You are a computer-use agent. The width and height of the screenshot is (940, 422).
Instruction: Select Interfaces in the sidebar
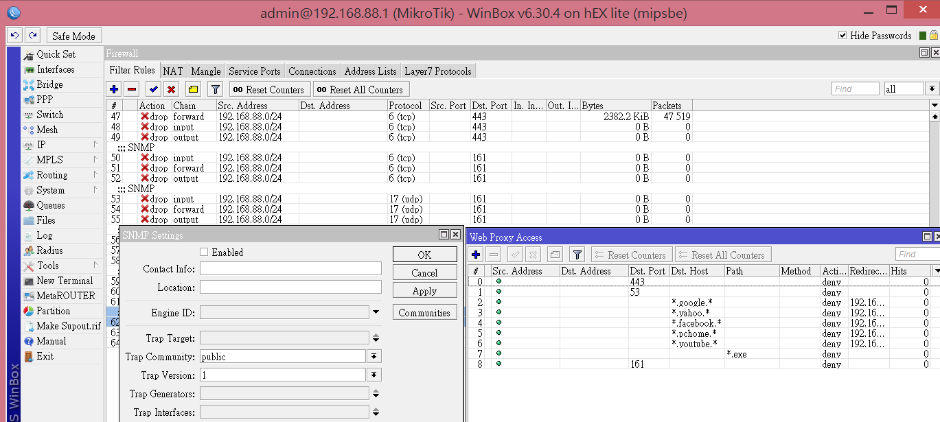[53, 69]
